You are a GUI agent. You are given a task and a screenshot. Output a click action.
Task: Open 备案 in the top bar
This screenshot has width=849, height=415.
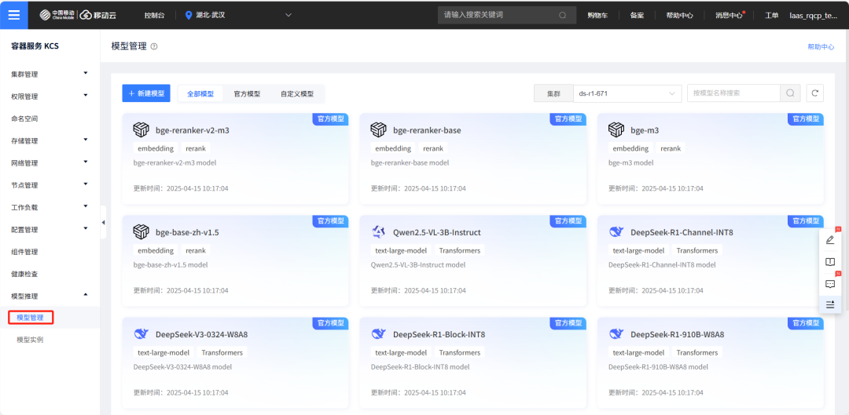point(637,15)
